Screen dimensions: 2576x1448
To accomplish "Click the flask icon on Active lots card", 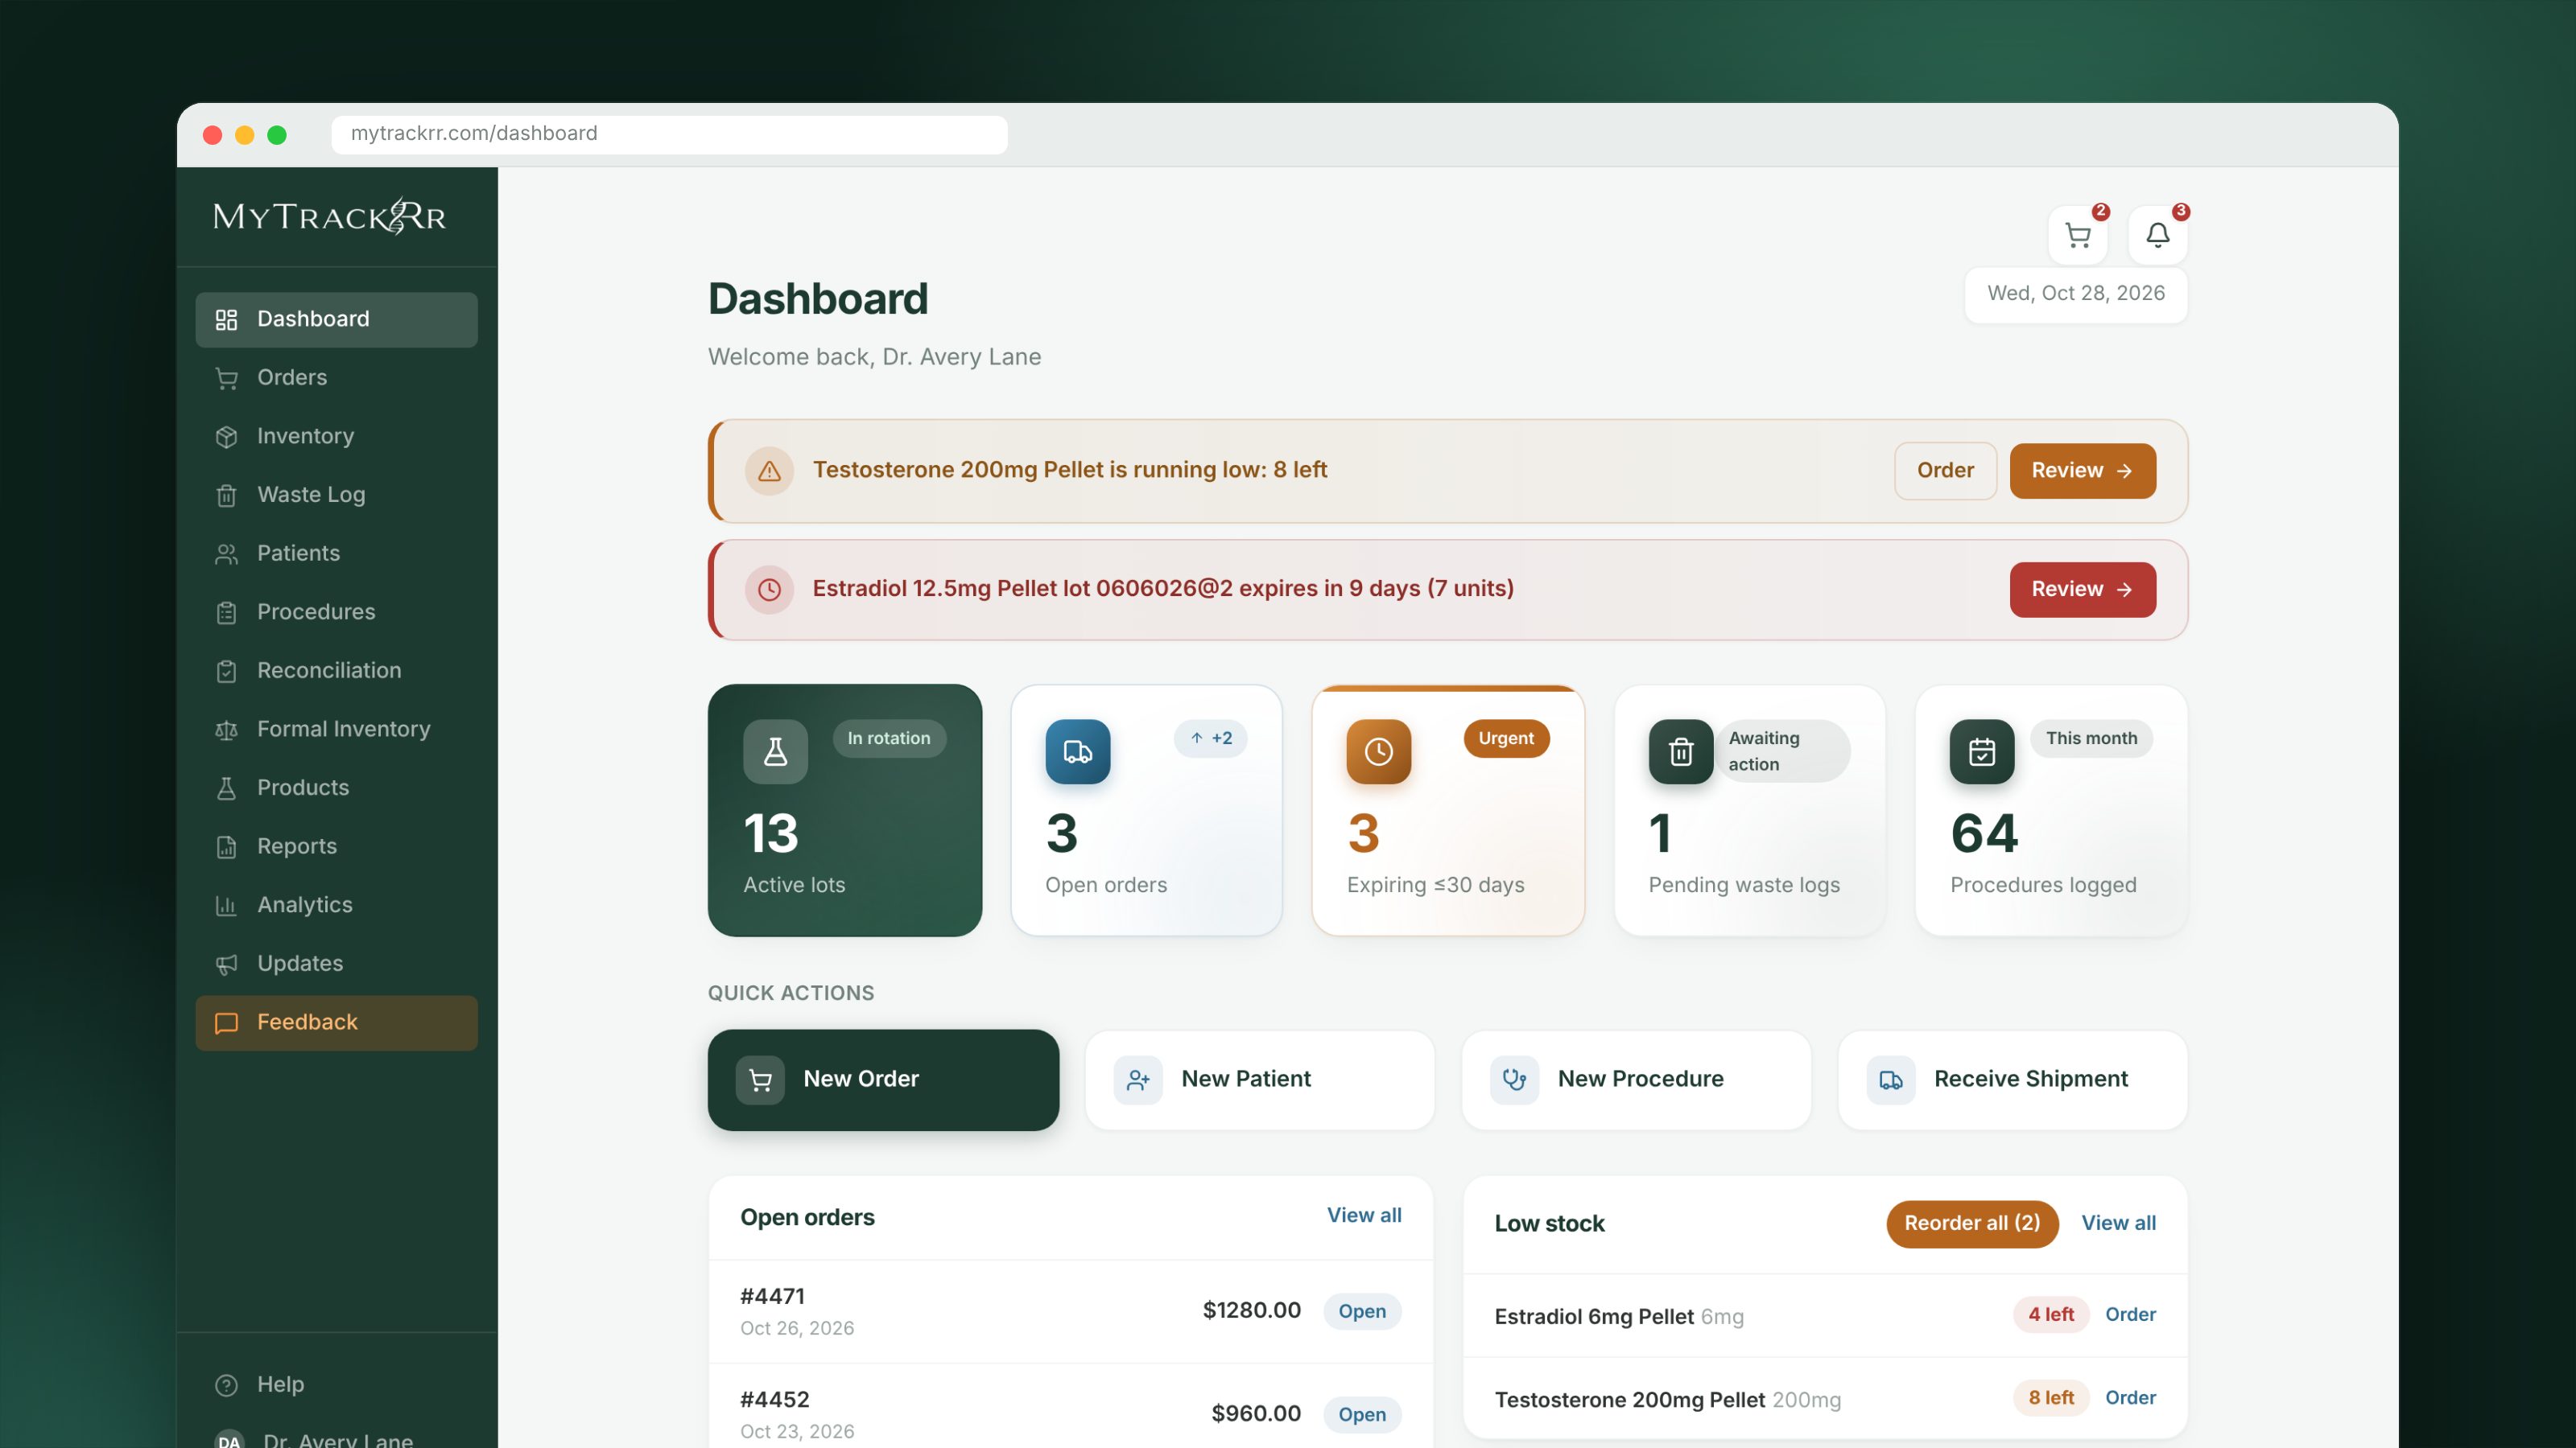I will [x=775, y=751].
